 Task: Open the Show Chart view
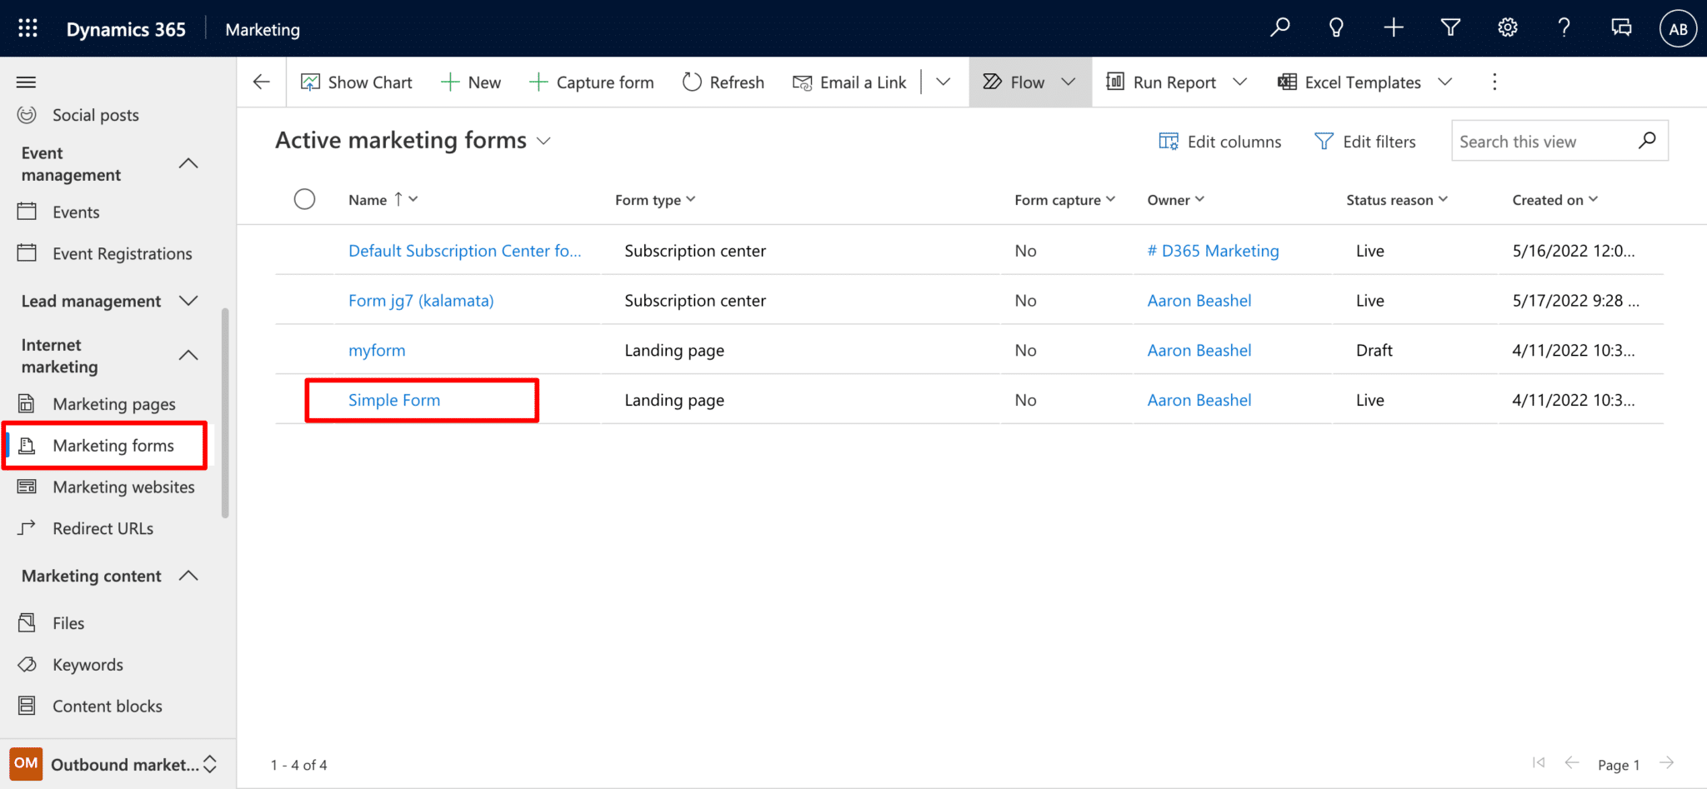[356, 82]
